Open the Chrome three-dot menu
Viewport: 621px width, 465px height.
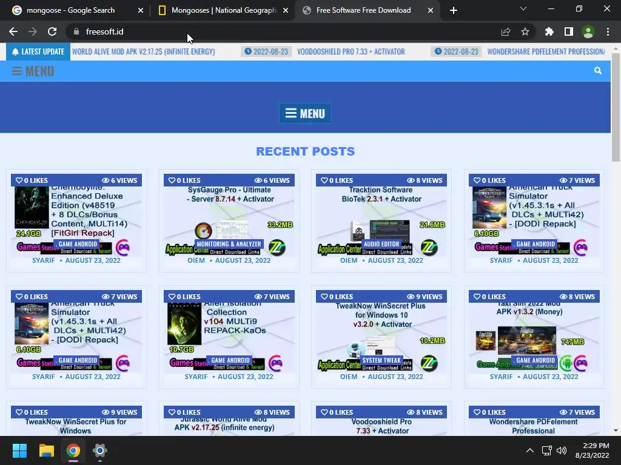(x=608, y=31)
